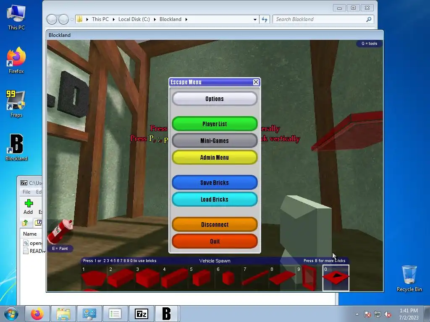
Task: Click the Add button in 7-Zip
Action: tap(28, 207)
